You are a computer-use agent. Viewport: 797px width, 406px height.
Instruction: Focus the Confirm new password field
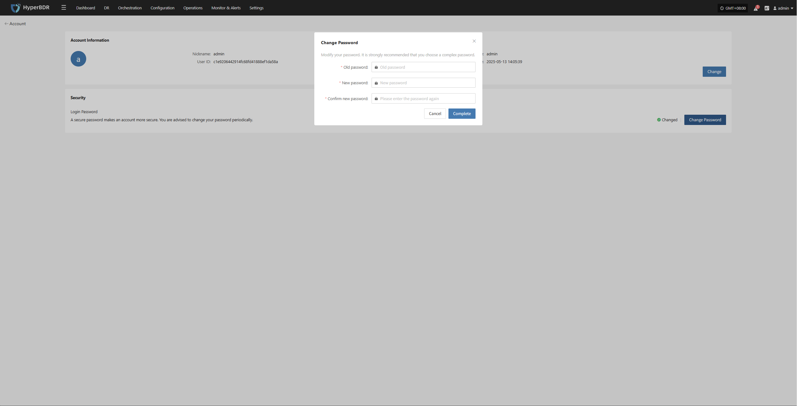(x=424, y=99)
